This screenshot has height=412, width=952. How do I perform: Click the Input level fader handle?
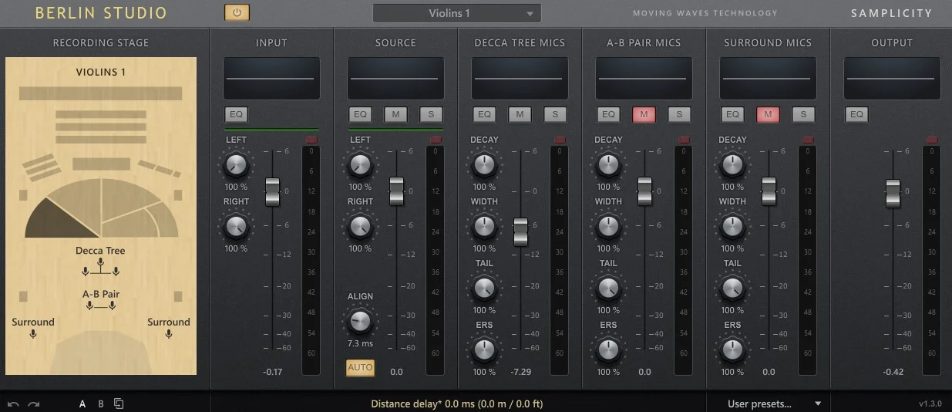pos(272,191)
